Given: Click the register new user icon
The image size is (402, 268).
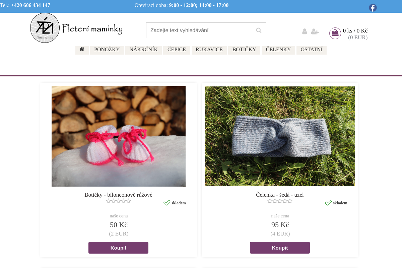Looking at the screenshot, I should point(315,31).
